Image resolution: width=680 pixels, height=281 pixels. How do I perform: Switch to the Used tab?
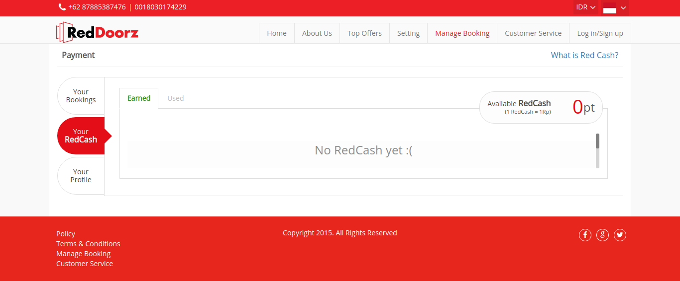[x=176, y=98]
